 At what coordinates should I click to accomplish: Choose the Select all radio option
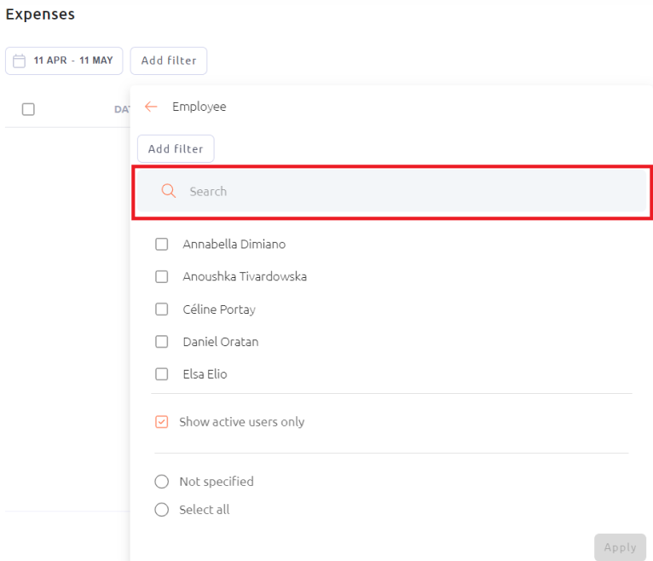pyautogui.click(x=162, y=510)
